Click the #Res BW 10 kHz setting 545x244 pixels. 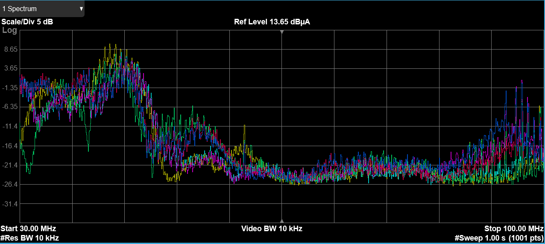click(x=30, y=238)
